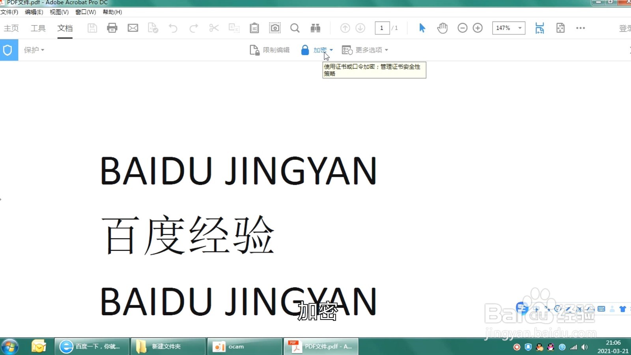Click the Undo arrow icon
Image resolution: width=631 pixels, height=355 pixels.
(173, 28)
